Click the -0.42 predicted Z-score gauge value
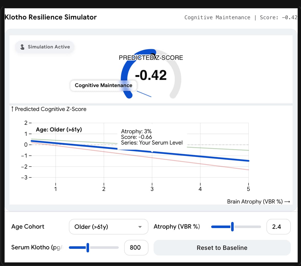 click(x=151, y=75)
